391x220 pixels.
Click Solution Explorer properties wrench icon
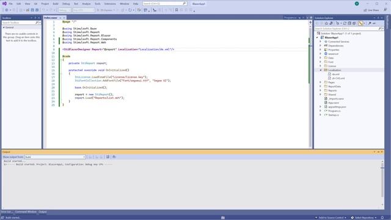[370, 23]
